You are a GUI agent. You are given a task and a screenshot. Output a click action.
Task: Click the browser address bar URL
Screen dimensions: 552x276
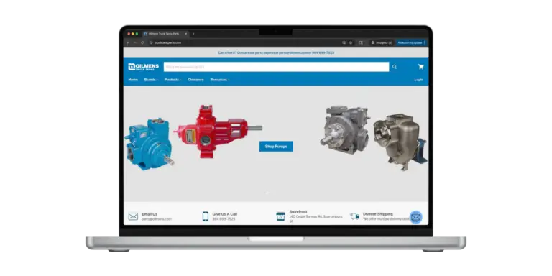pyautogui.click(x=168, y=42)
